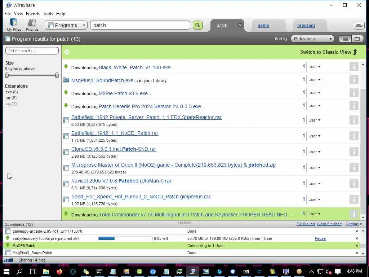The height and width of the screenshot is (277, 369).
Task: Expand User menu for MsgPlus3_SoundPatch
Action: 314,80
